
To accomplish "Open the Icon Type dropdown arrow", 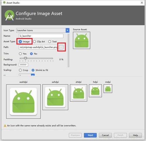I will pyautogui.click(x=67, y=30).
